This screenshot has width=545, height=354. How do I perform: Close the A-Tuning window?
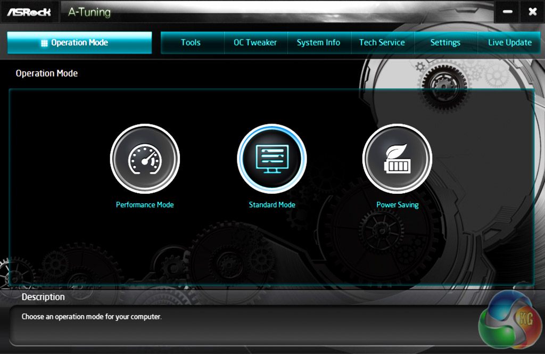pyautogui.click(x=532, y=12)
